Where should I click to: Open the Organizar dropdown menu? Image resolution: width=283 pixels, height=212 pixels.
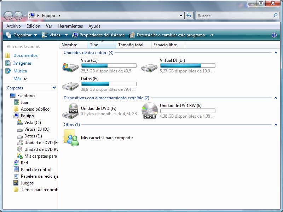click(x=21, y=35)
